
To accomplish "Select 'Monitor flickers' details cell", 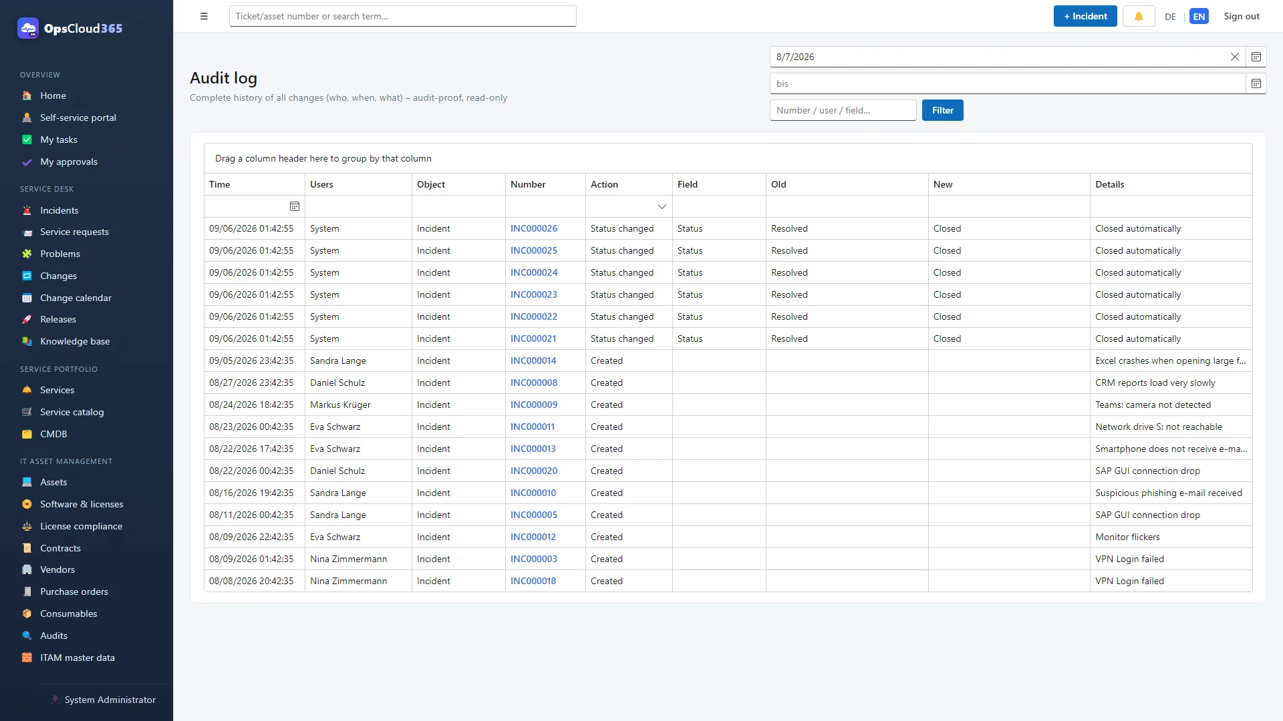I will coord(1171,537).
